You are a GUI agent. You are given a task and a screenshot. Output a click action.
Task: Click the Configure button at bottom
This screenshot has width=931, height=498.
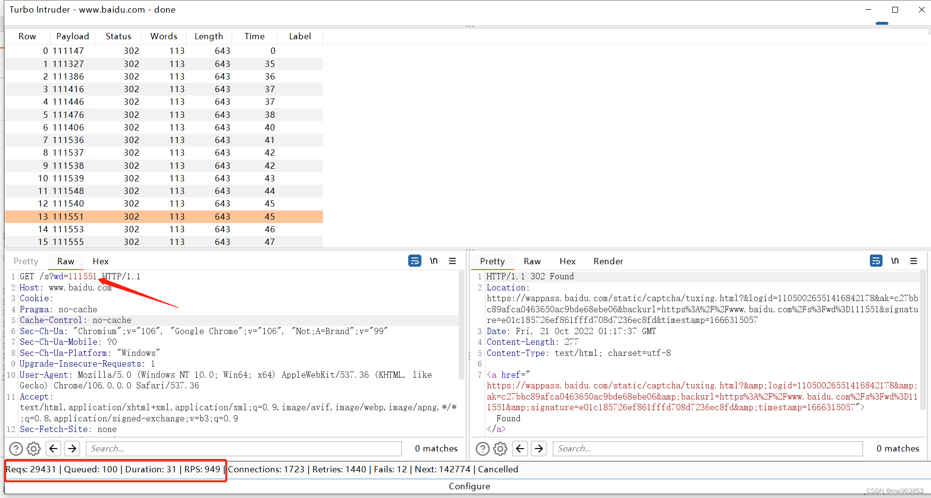(469, 486)
